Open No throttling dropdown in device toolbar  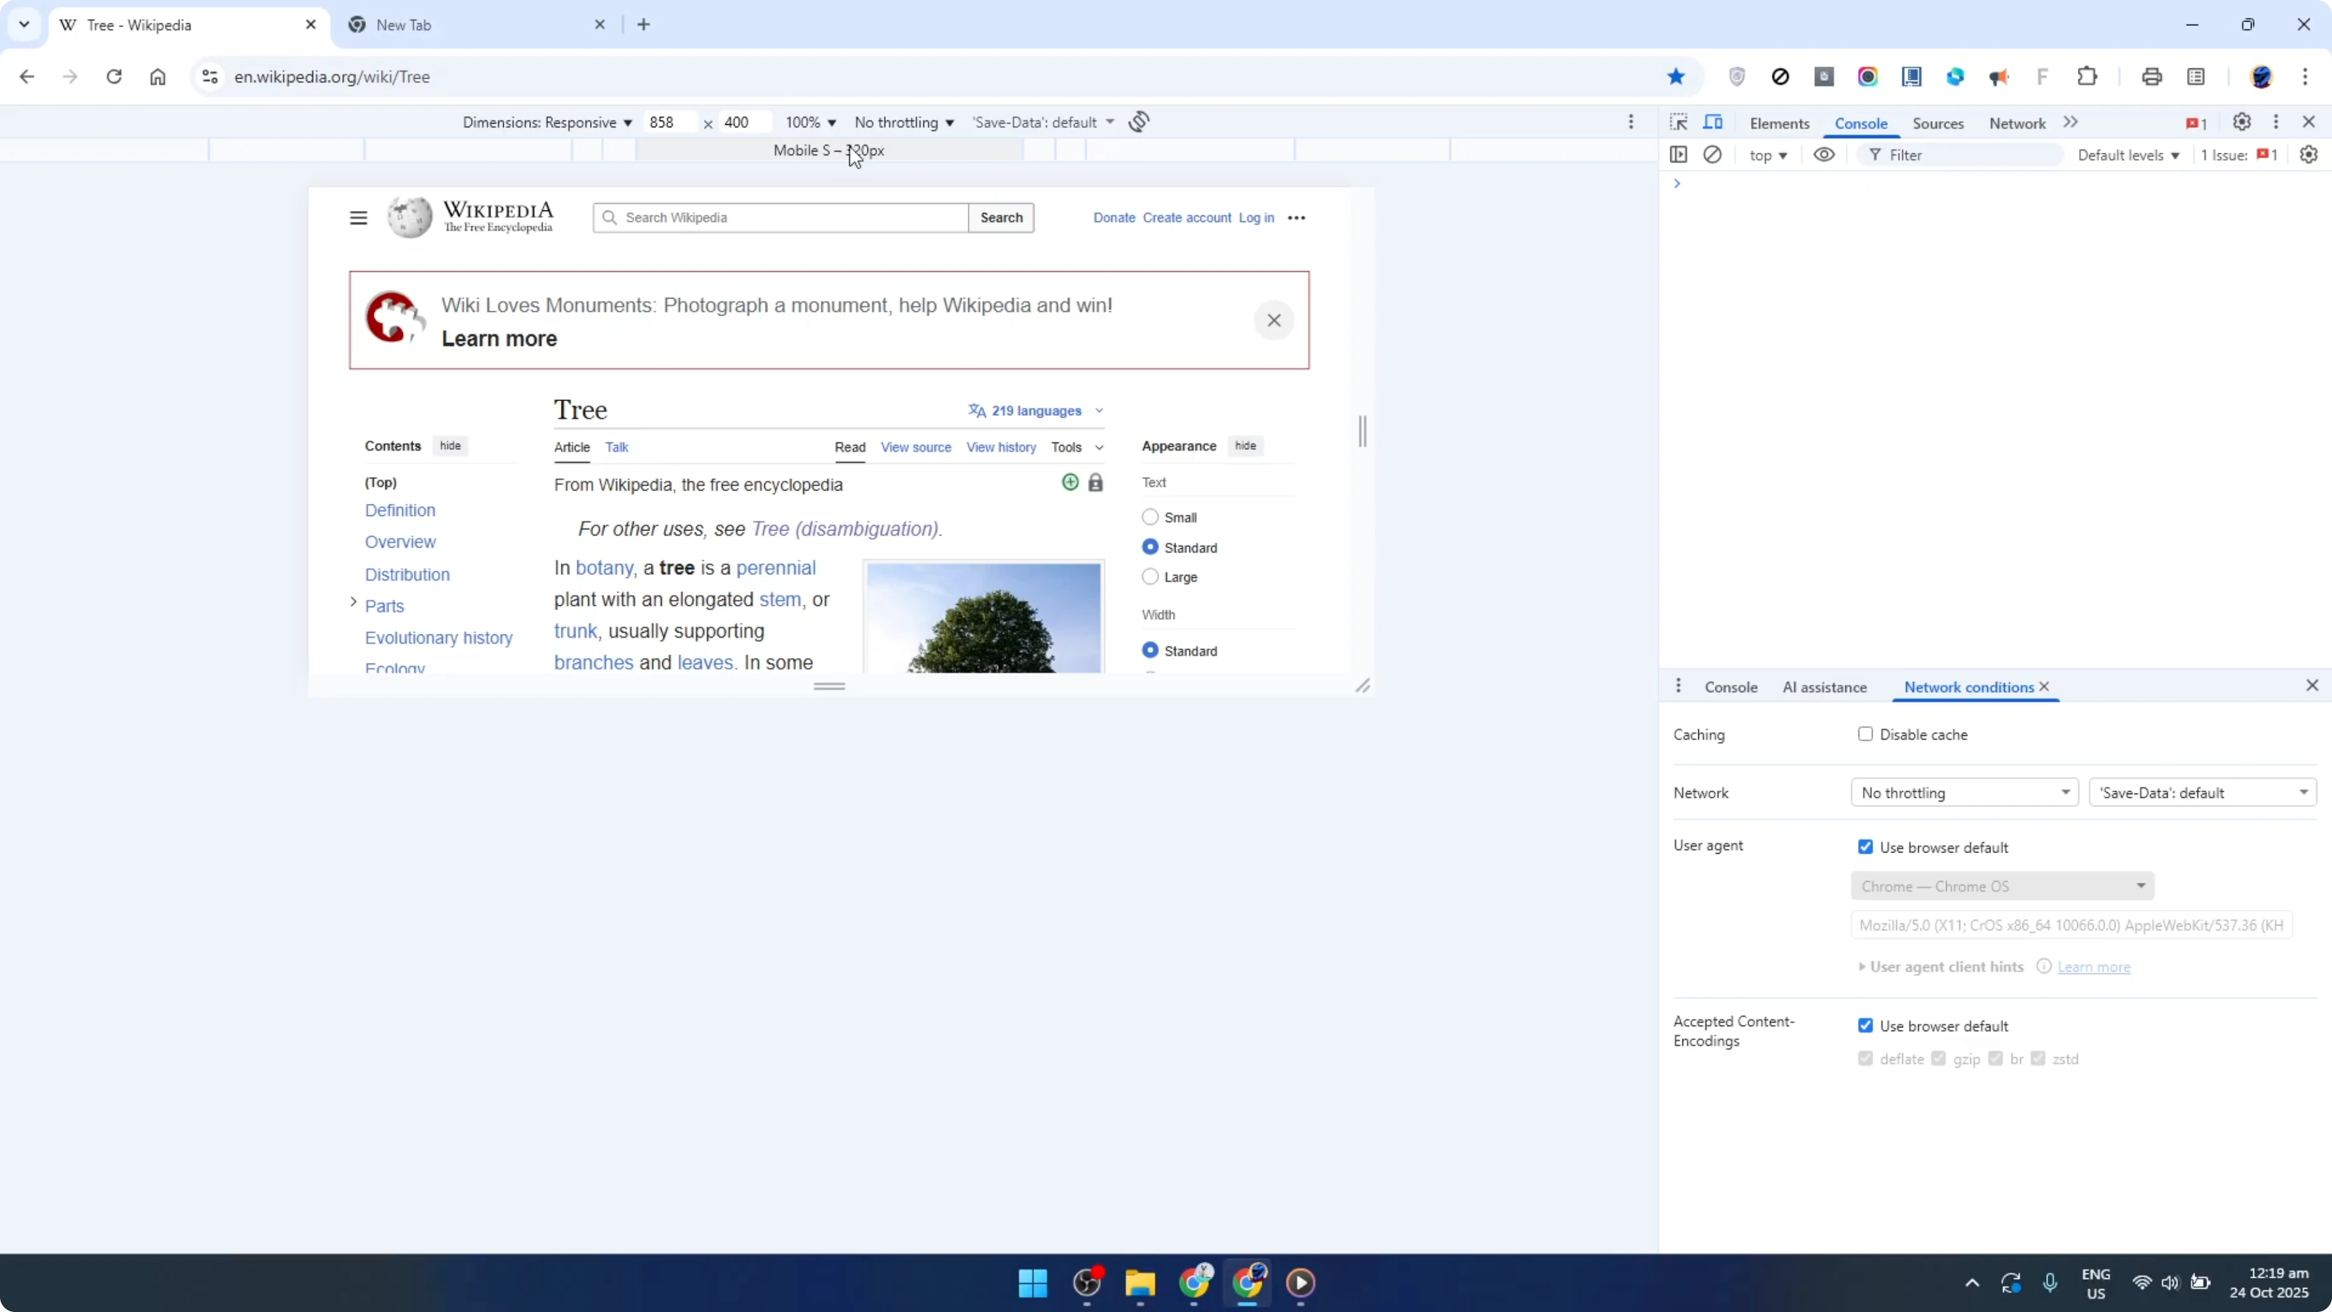point(904,122)
